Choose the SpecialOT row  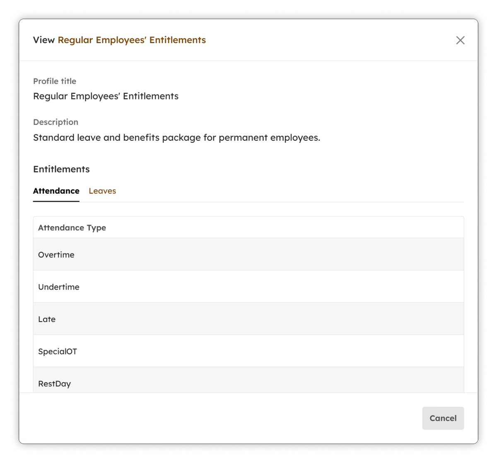[248, 351]
